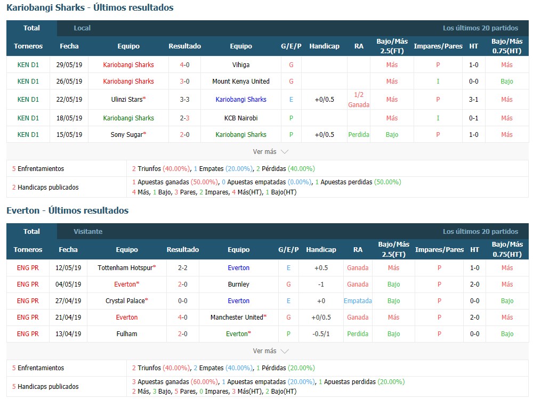Click the 2-3 result against KCB Nairobi
The width and height of the screenshot is (533, 399).
(x=184, y=118)
